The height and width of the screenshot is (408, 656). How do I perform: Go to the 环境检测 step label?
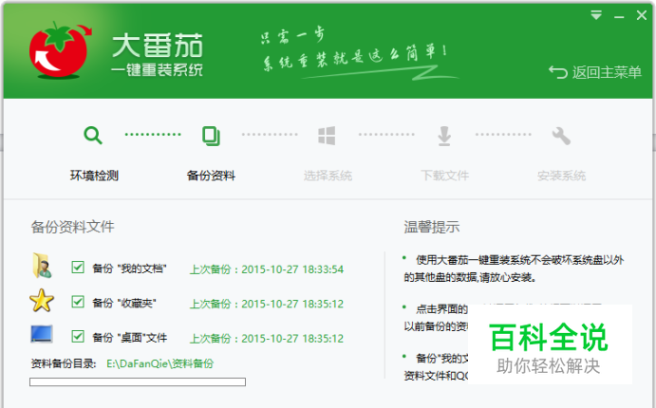[94, 176]
